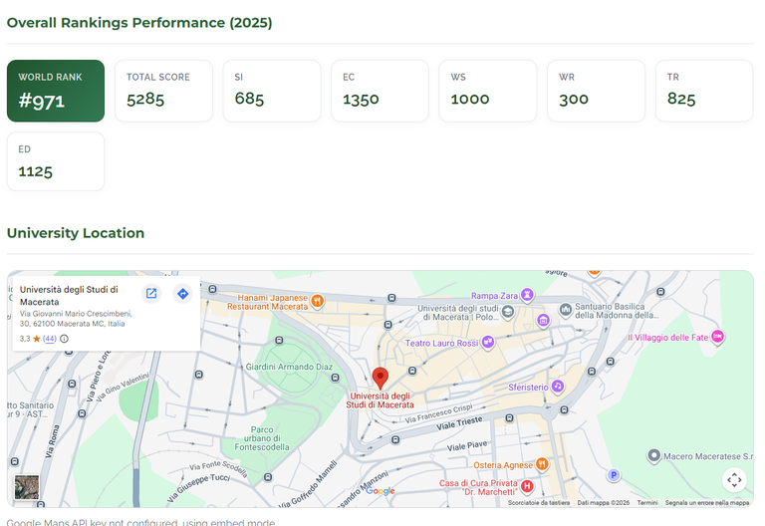Click Overall Rankings Performance heading
Image resolution: width=765 pixels, height=526 pixels.
tap(139, 23)
